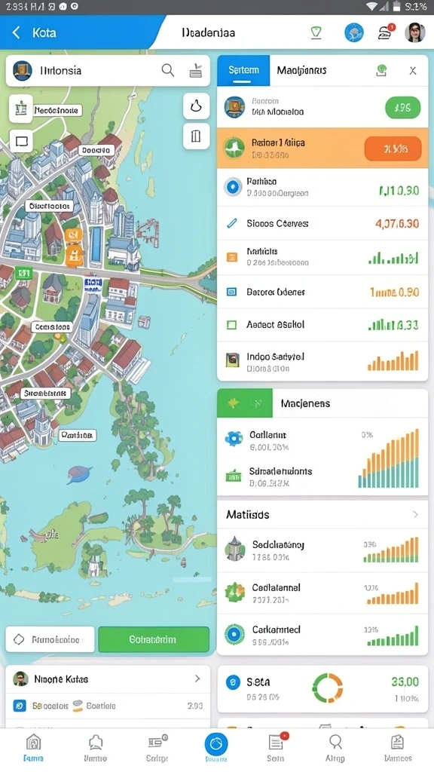Image resolution: width=434 pixels, height=772 pixels.
Task: Click the flame layer button on the map
Action: point(196,106)
